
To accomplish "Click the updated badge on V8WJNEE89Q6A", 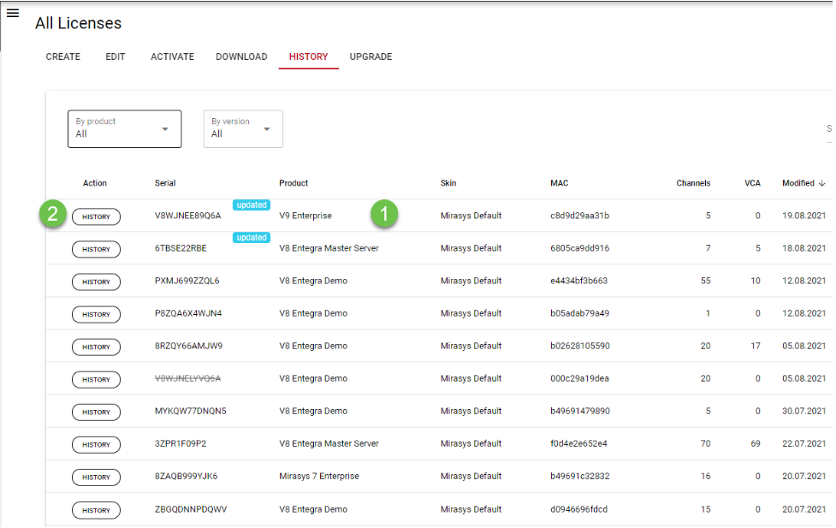I will tap(252, 205).
